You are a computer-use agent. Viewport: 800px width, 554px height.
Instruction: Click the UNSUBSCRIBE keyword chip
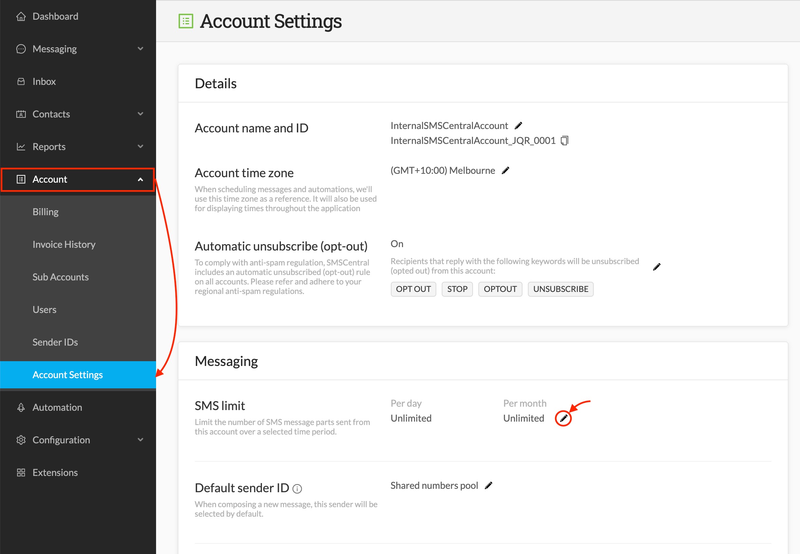tap(560, 289)
